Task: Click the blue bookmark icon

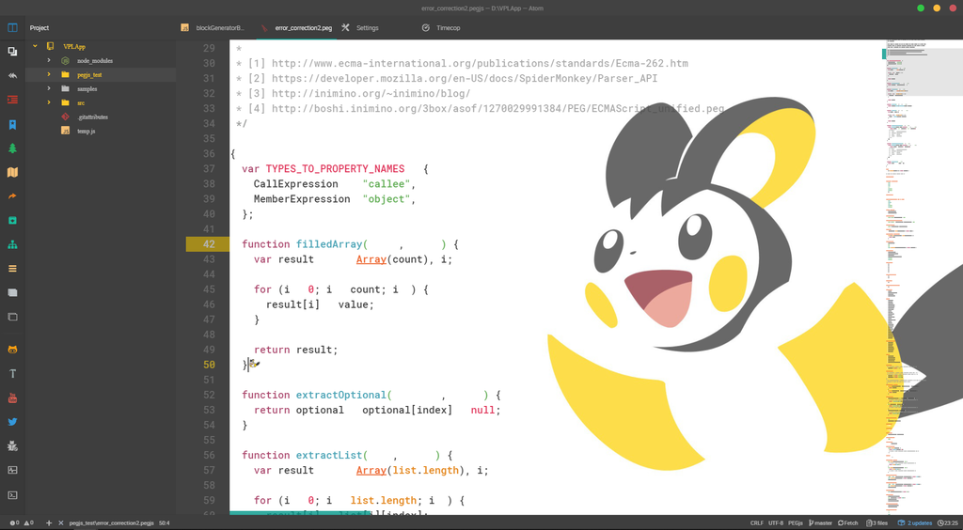Action: 12,125
